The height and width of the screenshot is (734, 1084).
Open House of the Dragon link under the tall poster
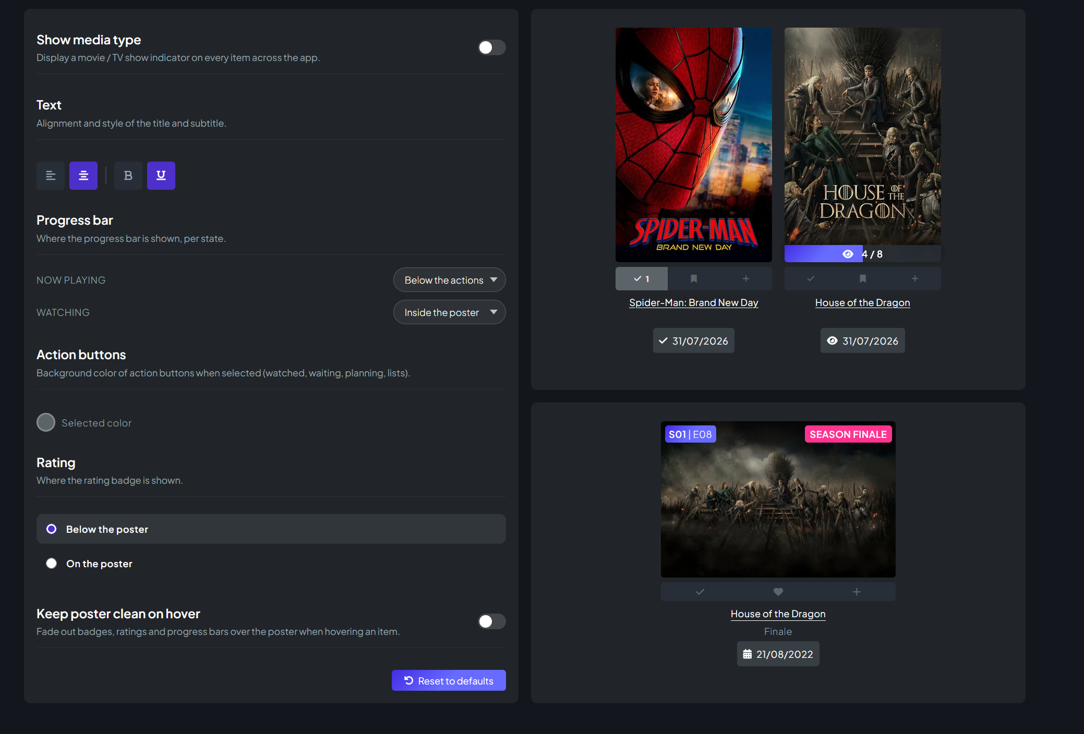pyautogui.click(x=863, y=303)
